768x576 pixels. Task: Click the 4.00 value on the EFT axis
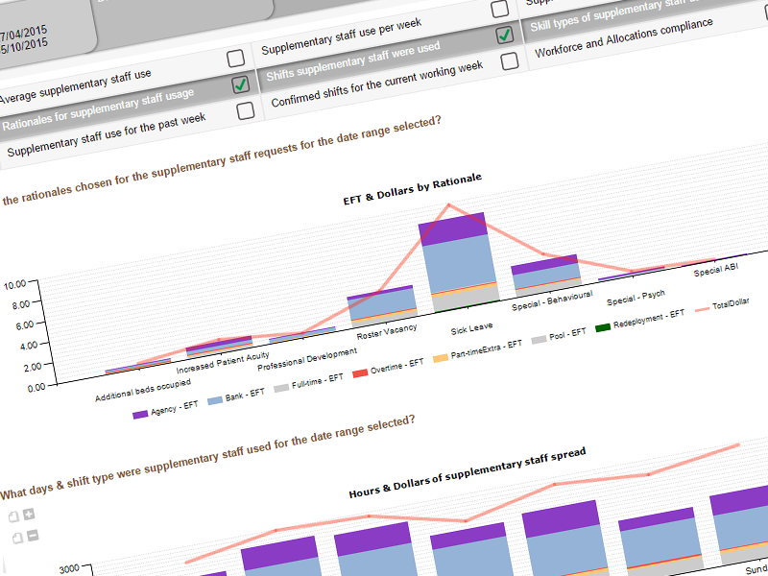pos(27,346)
